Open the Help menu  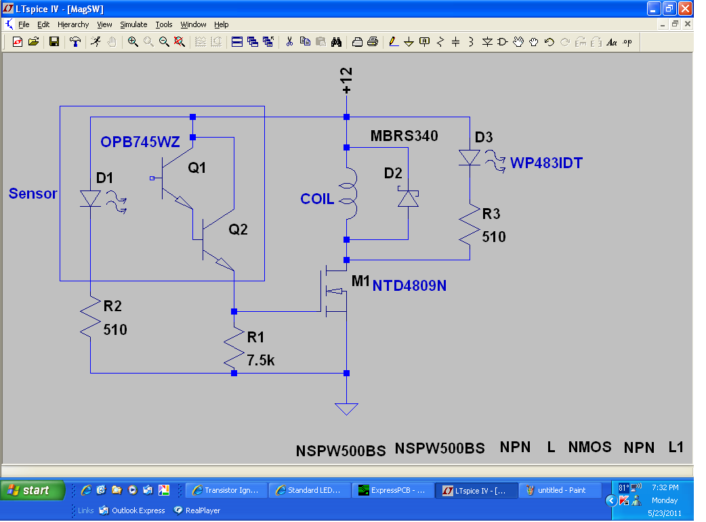pyautogui.click(x=221, y=24)
